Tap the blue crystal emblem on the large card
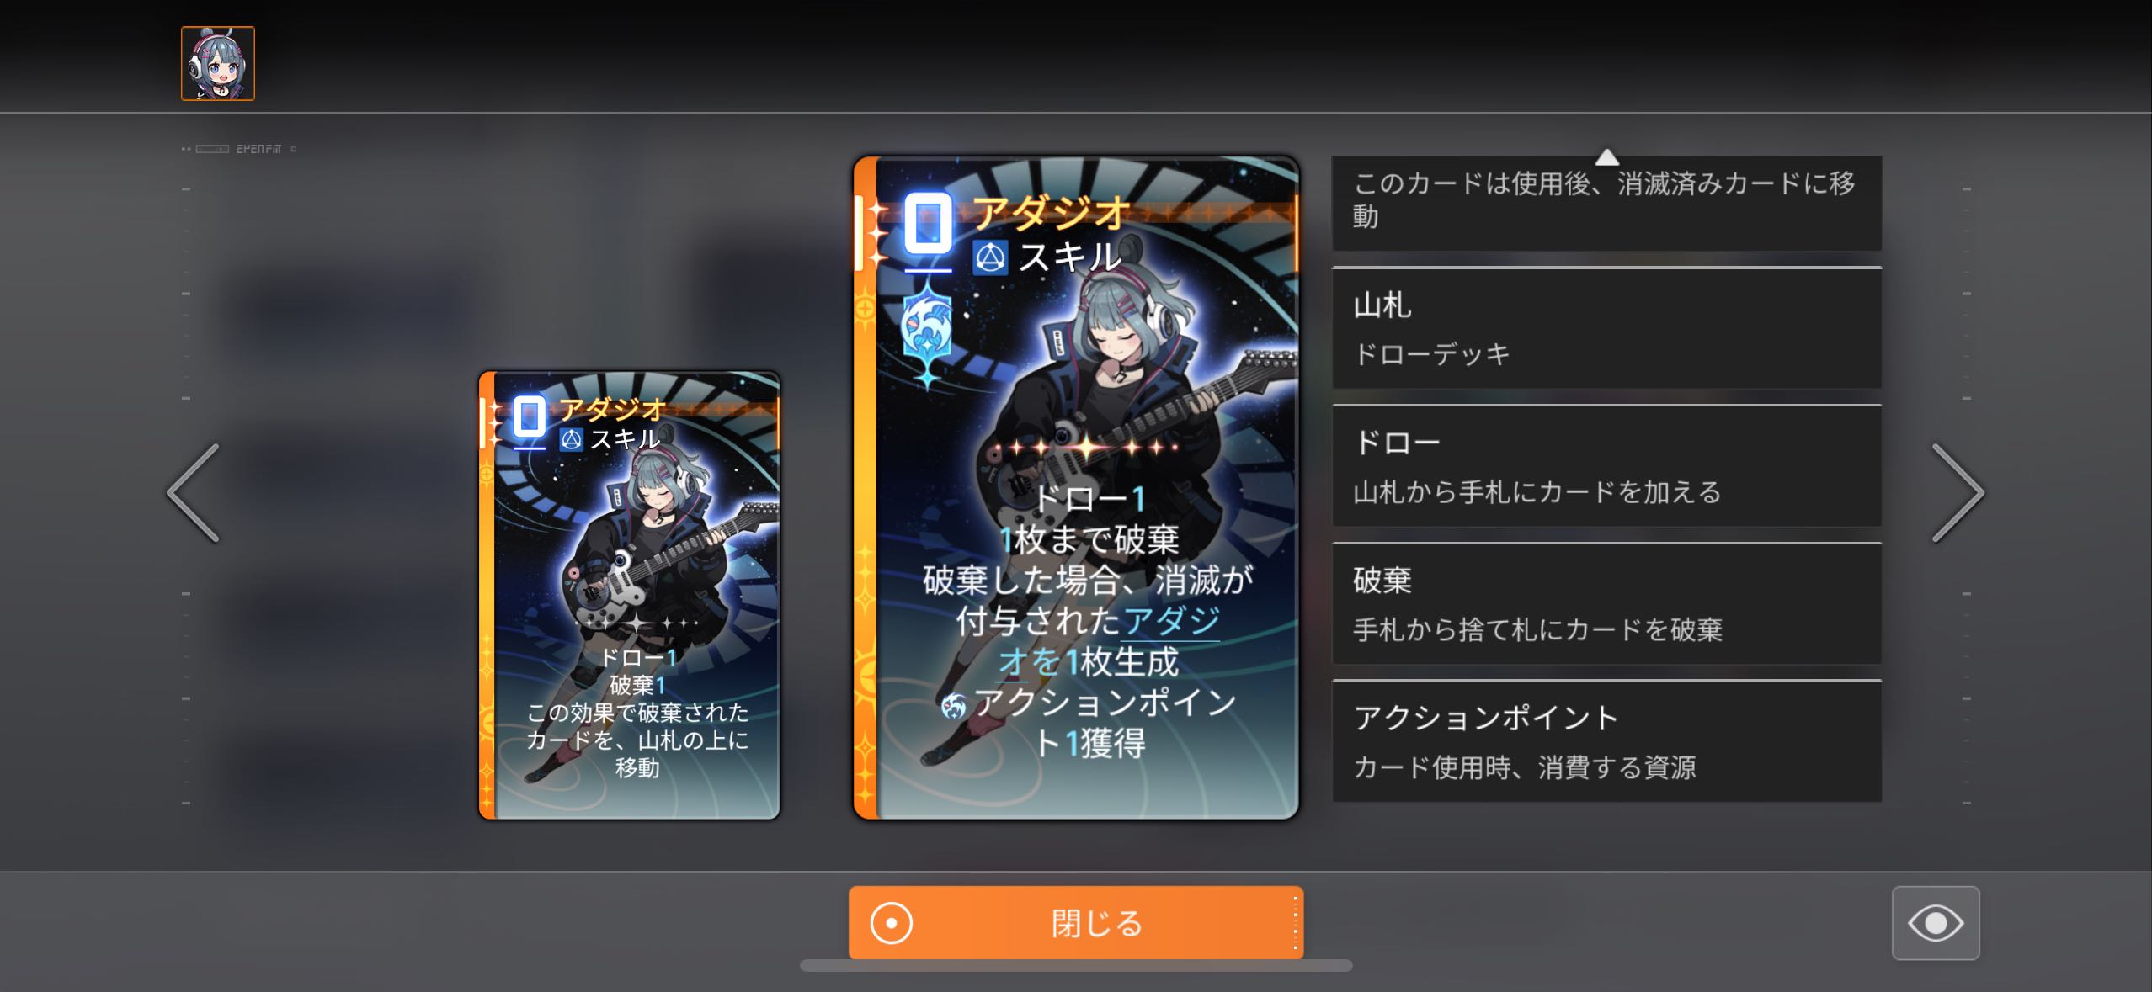Viewport: 2152px width, 992px height. [926, 332]
